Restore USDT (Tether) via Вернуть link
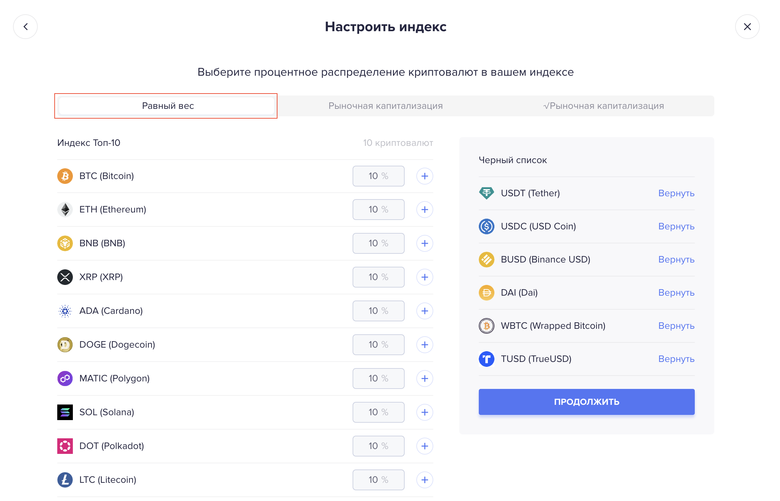This screenshot has height=501, width=780. [676, 193]
